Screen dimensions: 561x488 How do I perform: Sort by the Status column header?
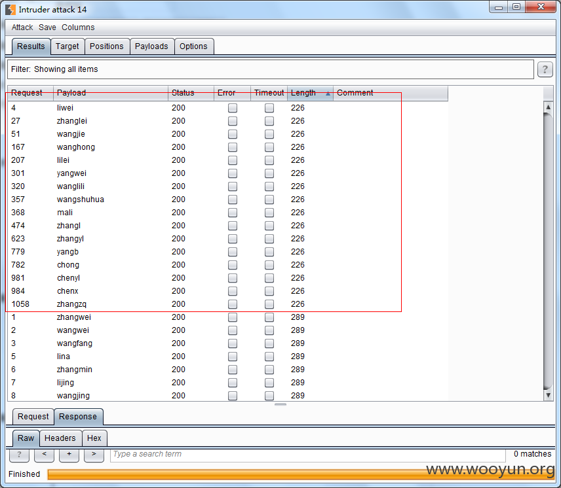tap(191, 93)
